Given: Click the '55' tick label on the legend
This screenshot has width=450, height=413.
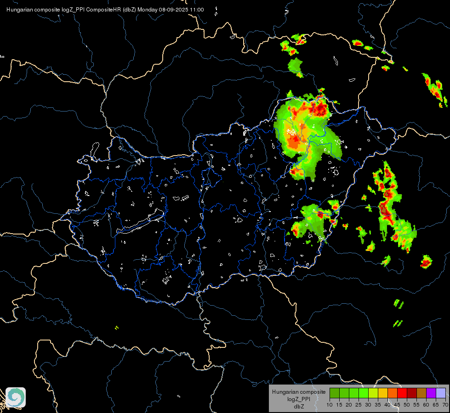Looking at the screenshot, I should (416, 405).
